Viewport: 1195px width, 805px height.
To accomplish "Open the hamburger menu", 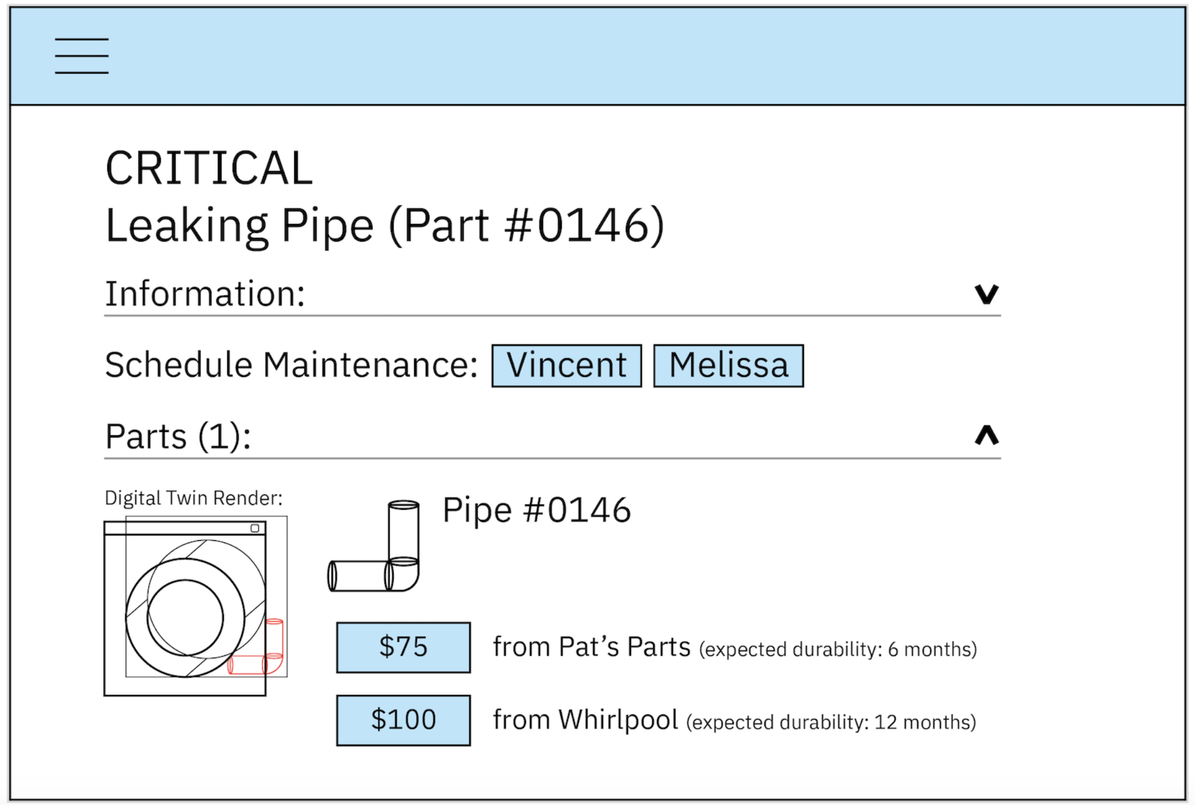I will [82, 55].
